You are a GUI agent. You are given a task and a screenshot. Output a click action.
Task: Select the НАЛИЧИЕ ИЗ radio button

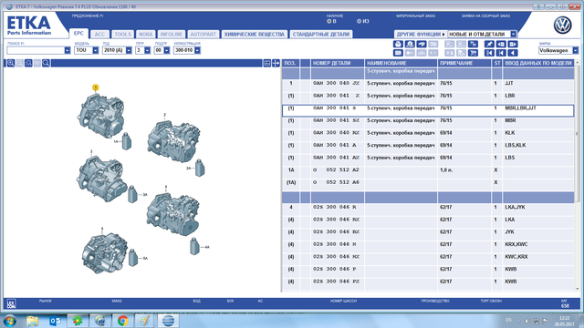click(x=359, y=21)
